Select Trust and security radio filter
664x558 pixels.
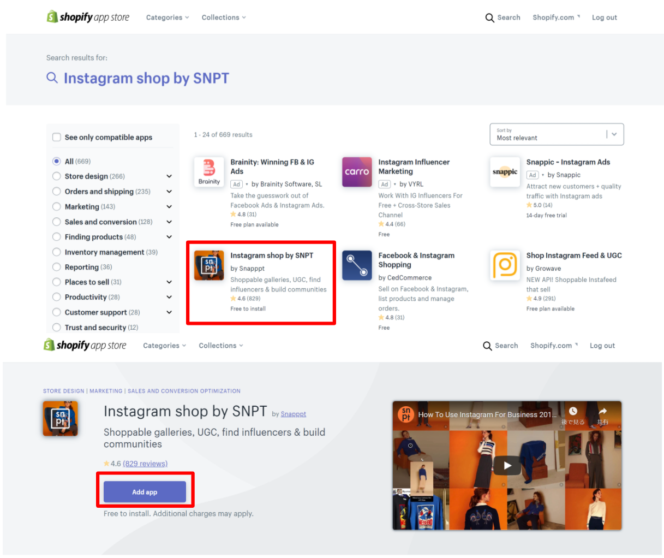(x=56, y=327)
